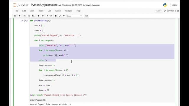The width and height of the screenshot is (189, 106).
Task: Click the printPascal(N) call line
Action: click(x=38, y=100)
